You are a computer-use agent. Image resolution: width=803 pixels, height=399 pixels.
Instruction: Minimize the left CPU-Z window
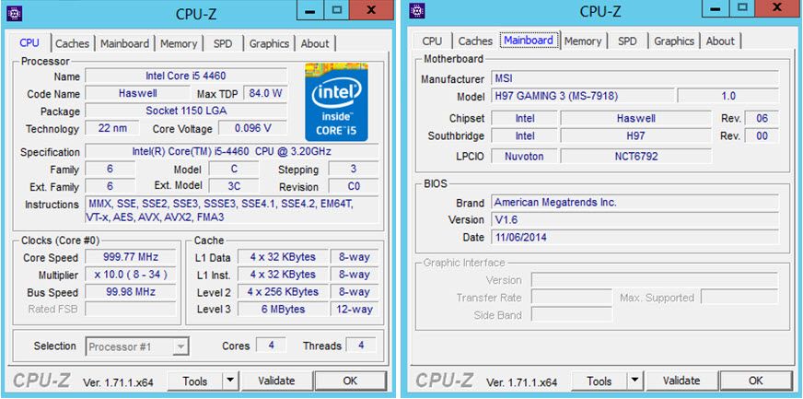coord(310,10)
